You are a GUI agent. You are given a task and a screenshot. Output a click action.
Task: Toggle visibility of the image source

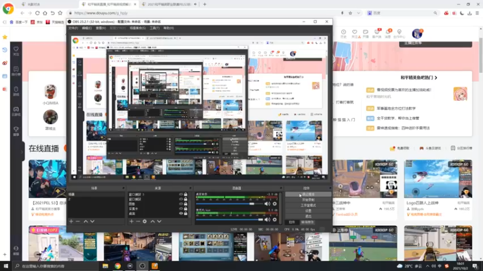(181, 204)
